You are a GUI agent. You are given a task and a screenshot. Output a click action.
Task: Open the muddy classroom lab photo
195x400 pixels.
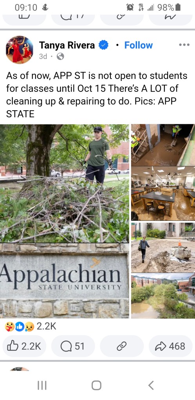(163, 194)
